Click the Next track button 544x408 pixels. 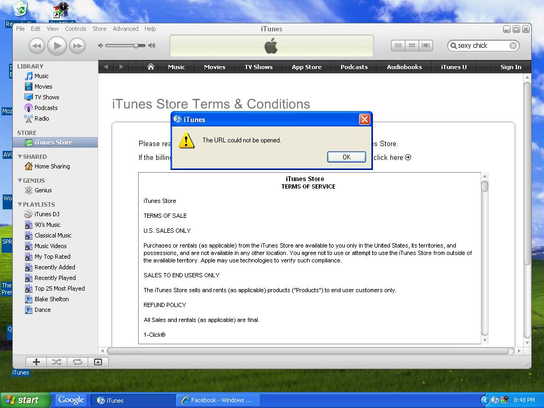click(78, 46)
